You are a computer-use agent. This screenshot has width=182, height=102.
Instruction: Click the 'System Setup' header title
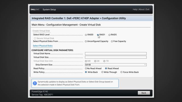[49, 10]
